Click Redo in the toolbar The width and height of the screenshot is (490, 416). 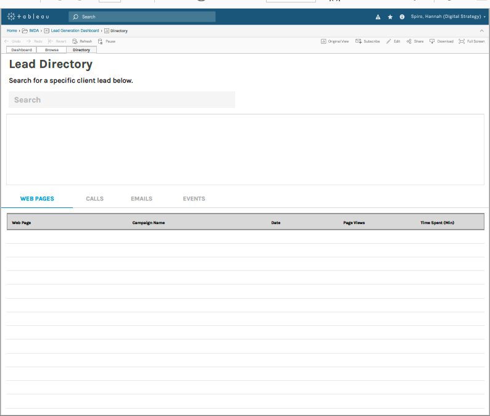(x=35, y=41)
